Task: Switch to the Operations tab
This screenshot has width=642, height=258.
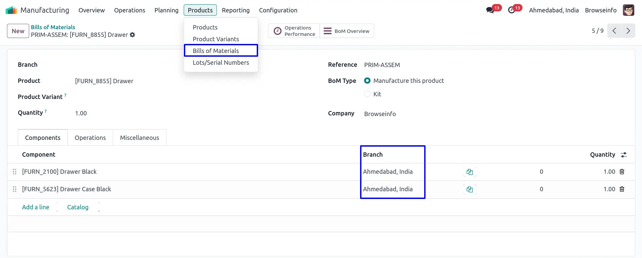Action: [x=90, y=138]
